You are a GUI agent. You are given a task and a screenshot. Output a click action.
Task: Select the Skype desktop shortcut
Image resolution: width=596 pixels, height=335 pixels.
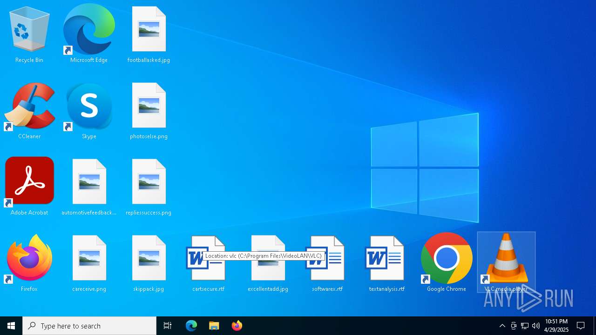[x=89, y=111]
